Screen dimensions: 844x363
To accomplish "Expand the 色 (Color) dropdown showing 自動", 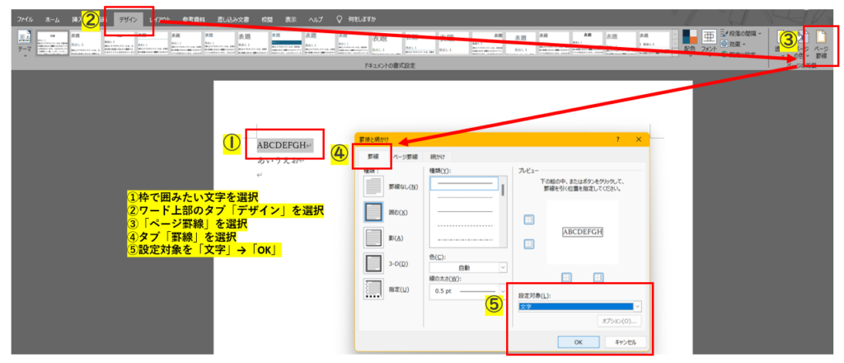I will tap(468, 267).
